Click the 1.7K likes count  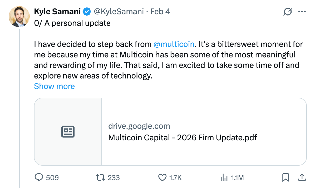(176, 178)
